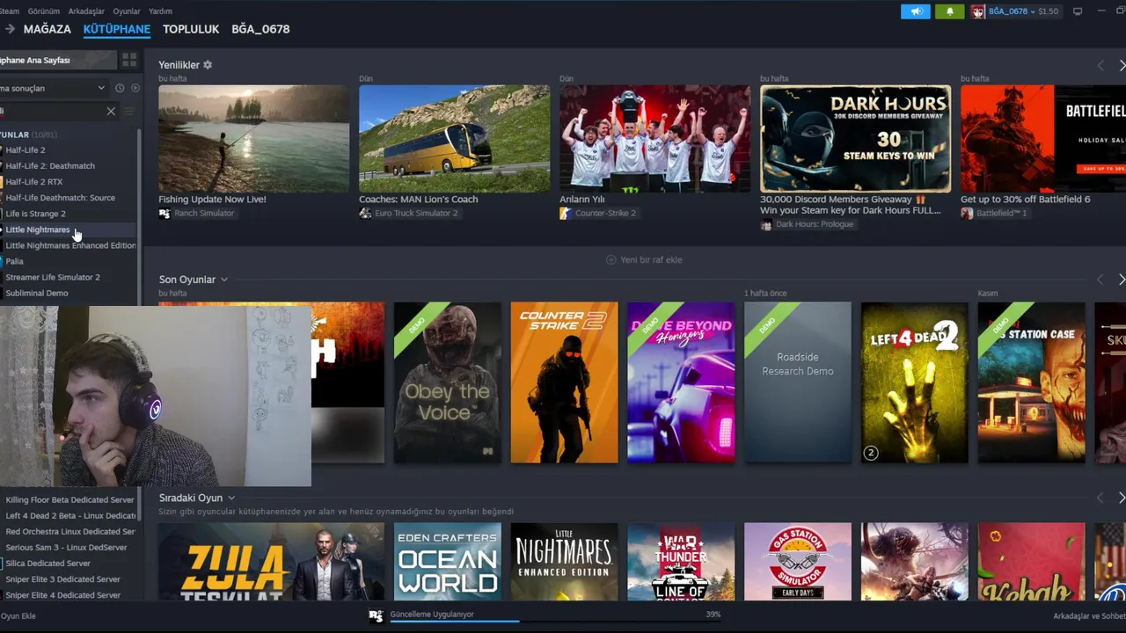Open the TOPLULUK tab
The height and width of the screenshot is (633, 1126).
click(191, 29)
